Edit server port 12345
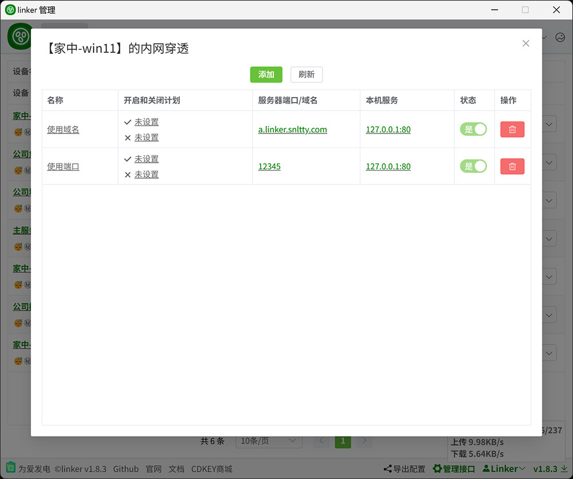573x479 pixels. (x=269, y=167)
